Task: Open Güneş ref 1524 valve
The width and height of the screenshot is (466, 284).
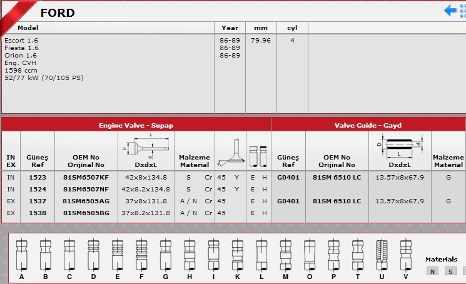Action: click(38, 190)
